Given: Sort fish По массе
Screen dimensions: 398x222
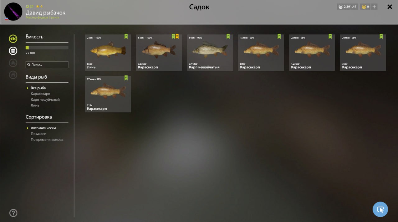Looking at the screenshot, I should click(x=38, y=134).
